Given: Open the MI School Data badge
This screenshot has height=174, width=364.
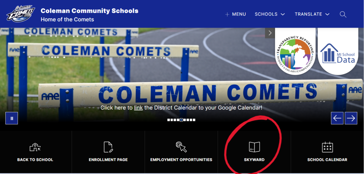Looking at the screenshot, I should pyautogui.click(x=338, y=51).
